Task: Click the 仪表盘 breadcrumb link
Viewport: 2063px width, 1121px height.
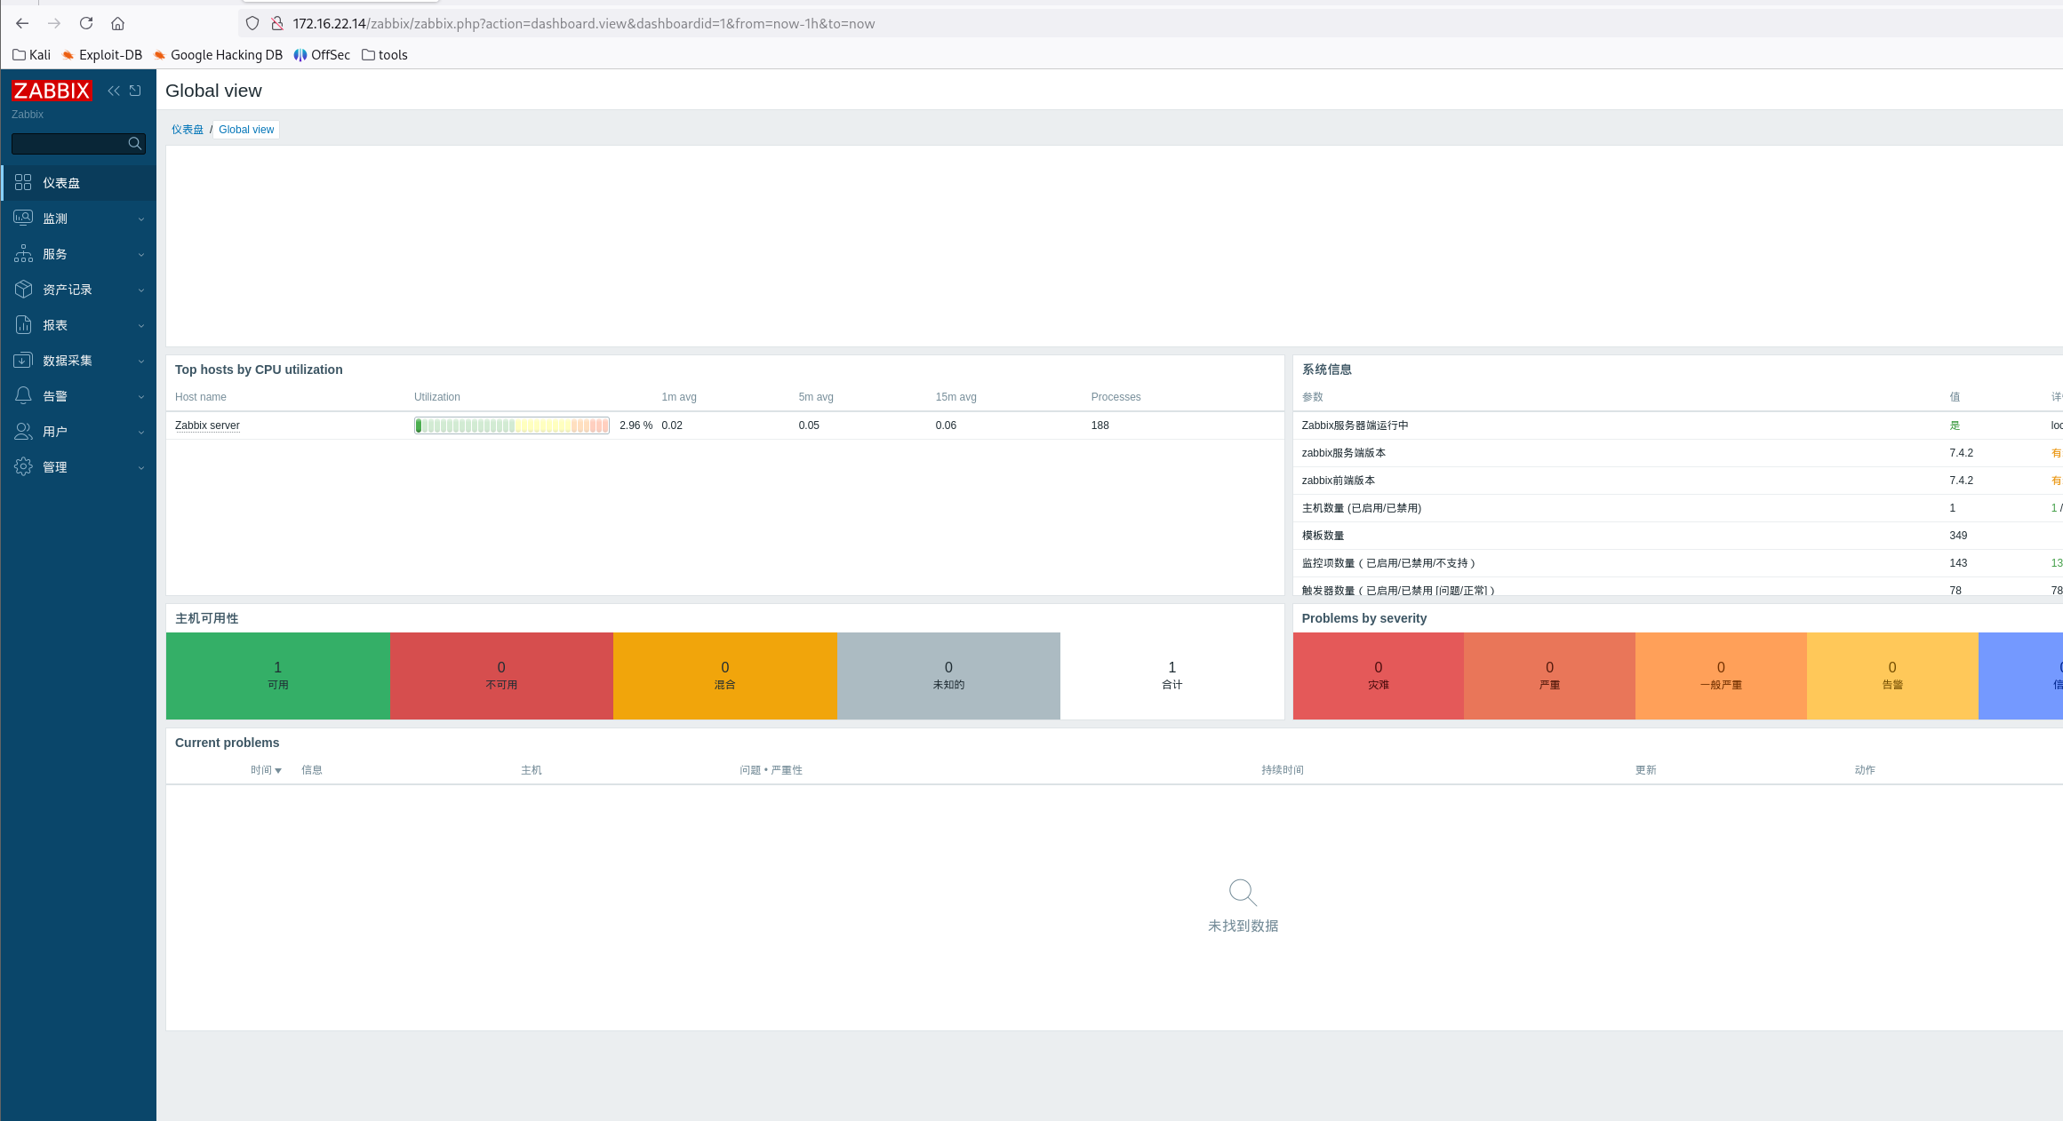Action: pyautogui.click(x=188, y=130)
